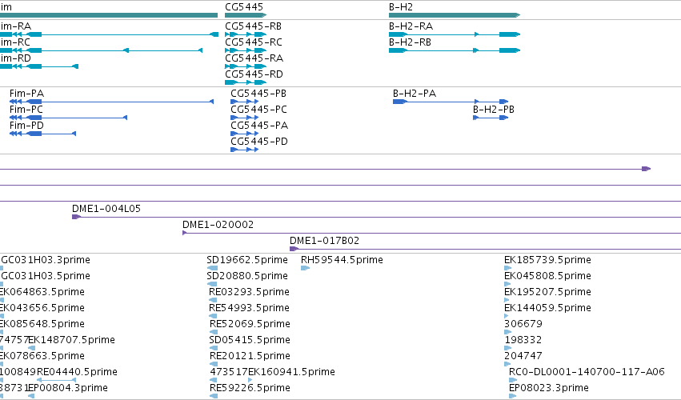Select the B-H2-RA transcript glyph
This screenshot has height=400, width=681.
[x=455, y=34]
